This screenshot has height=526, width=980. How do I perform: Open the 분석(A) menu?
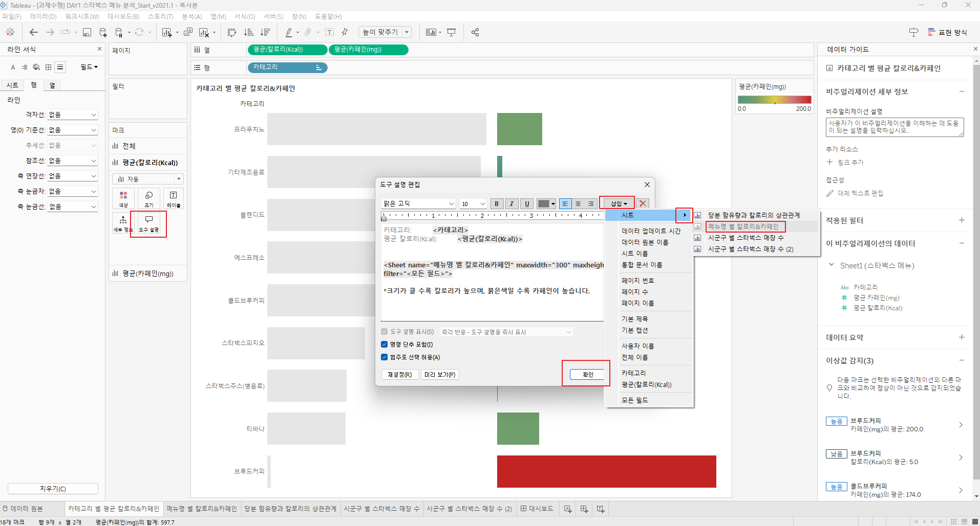click(x=192, y=17)
